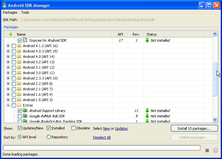
Task: Check the Android 4.1.2 (API 16) checkbox
Action: tap(14, 46)
